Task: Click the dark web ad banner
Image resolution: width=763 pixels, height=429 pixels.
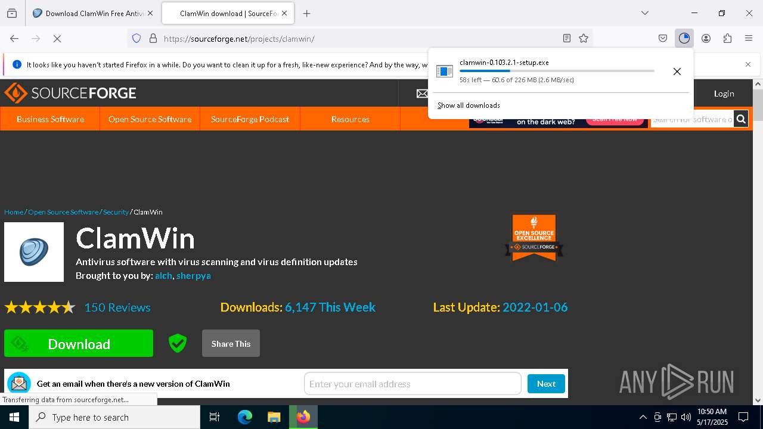Action: pyautogui.click(x=559, y=123)
